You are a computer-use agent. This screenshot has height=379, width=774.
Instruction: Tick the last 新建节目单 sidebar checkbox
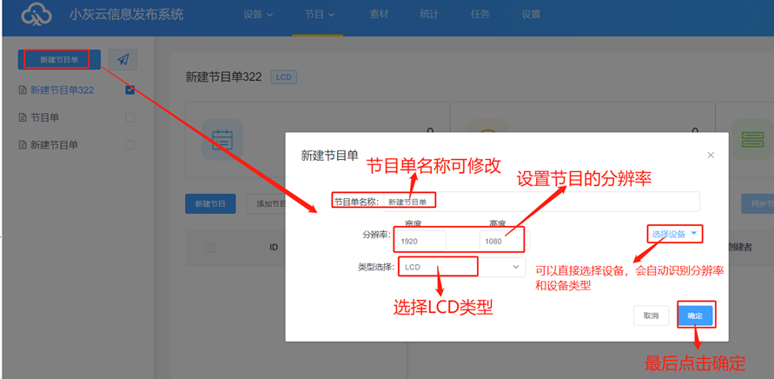coord(130,144)
